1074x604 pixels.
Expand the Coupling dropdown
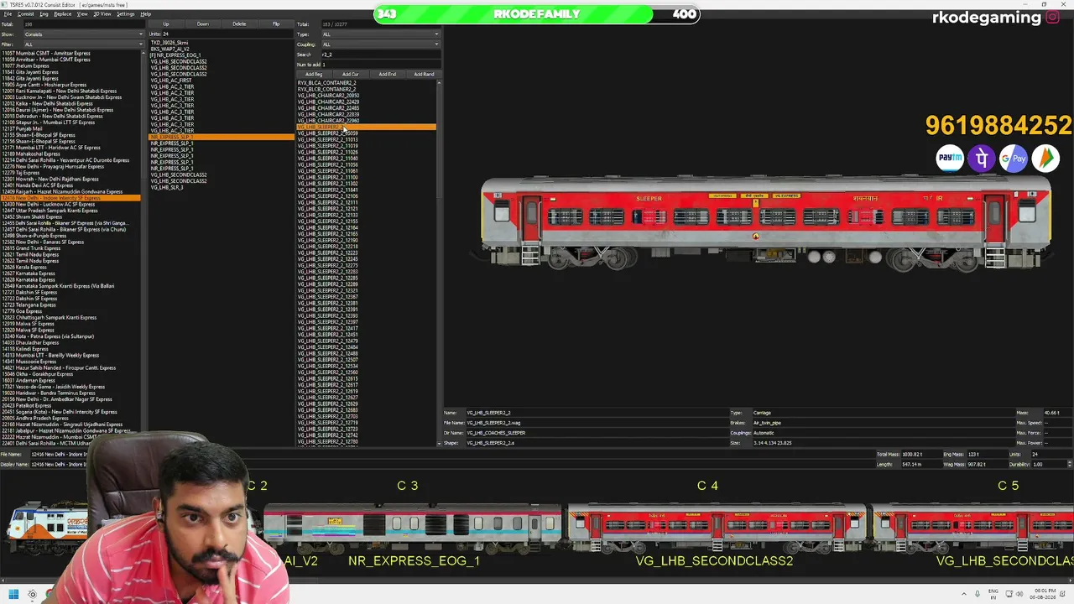click(x=380, y=44)
